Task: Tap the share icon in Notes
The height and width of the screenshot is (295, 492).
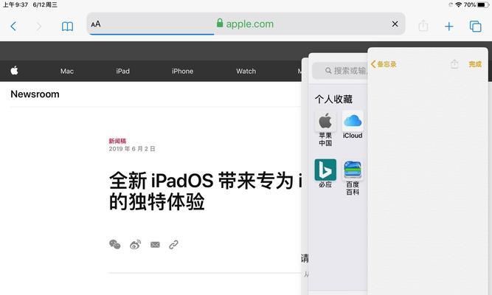Action: point(454,64)
